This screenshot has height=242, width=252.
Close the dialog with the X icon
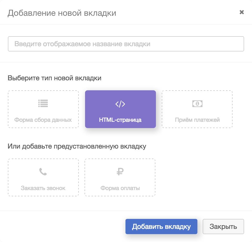[x=242, y=12]
